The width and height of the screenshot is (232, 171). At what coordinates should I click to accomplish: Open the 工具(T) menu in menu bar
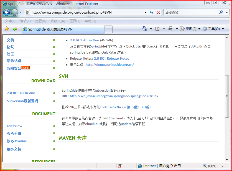click(x=75, y=21)
